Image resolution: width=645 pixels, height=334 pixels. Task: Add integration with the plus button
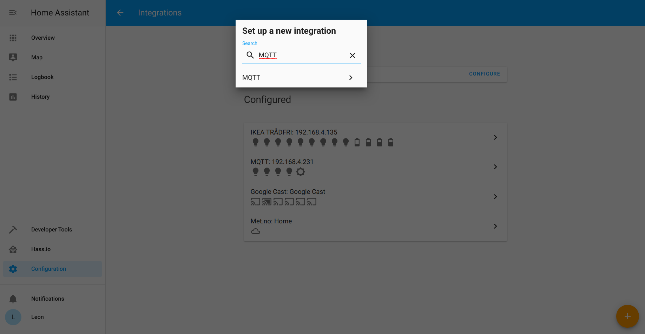(627, 316)
